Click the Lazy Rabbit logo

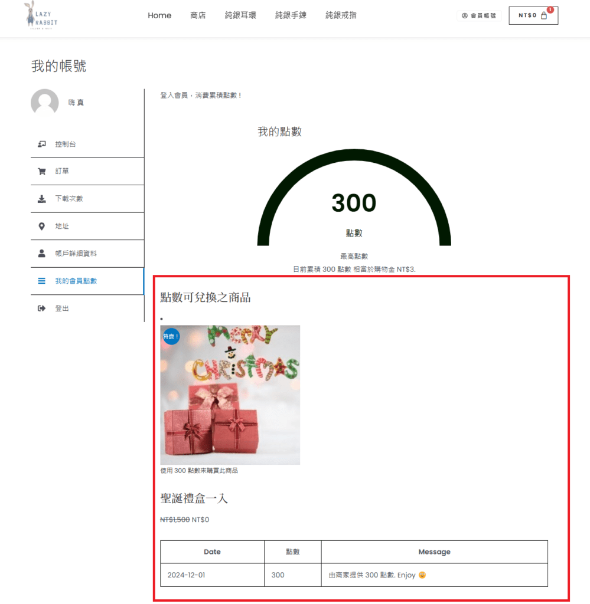point(41,15)
